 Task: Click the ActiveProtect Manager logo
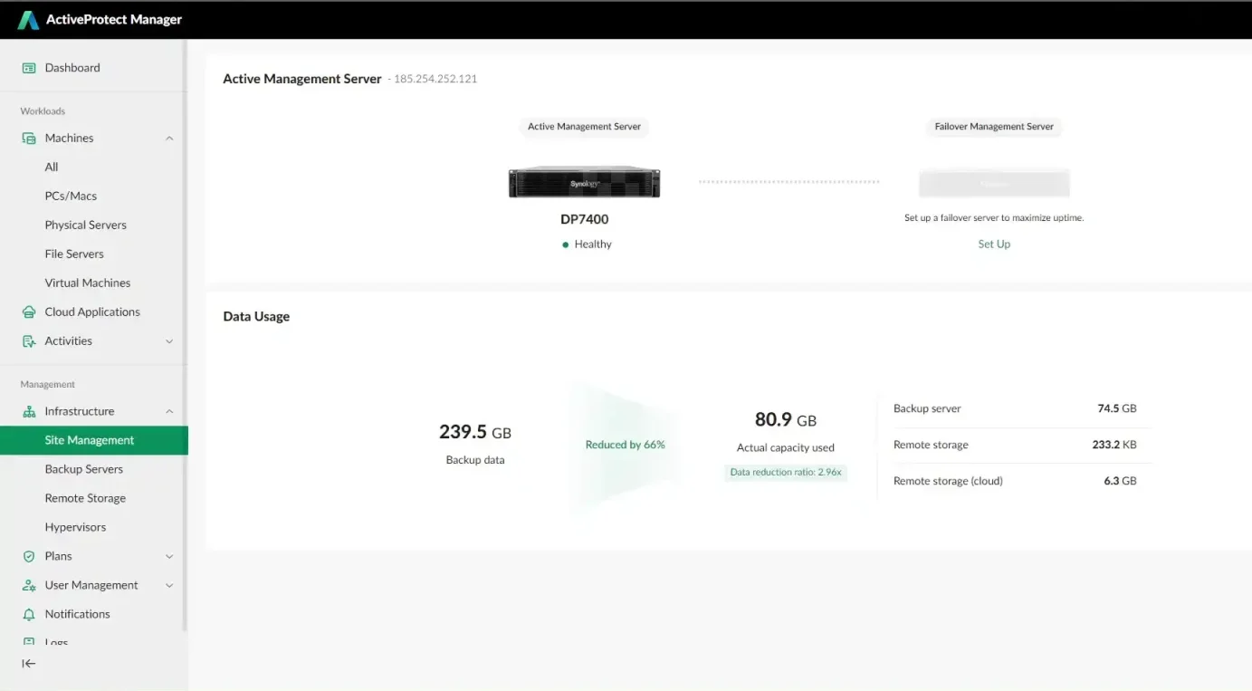[29, 20]
